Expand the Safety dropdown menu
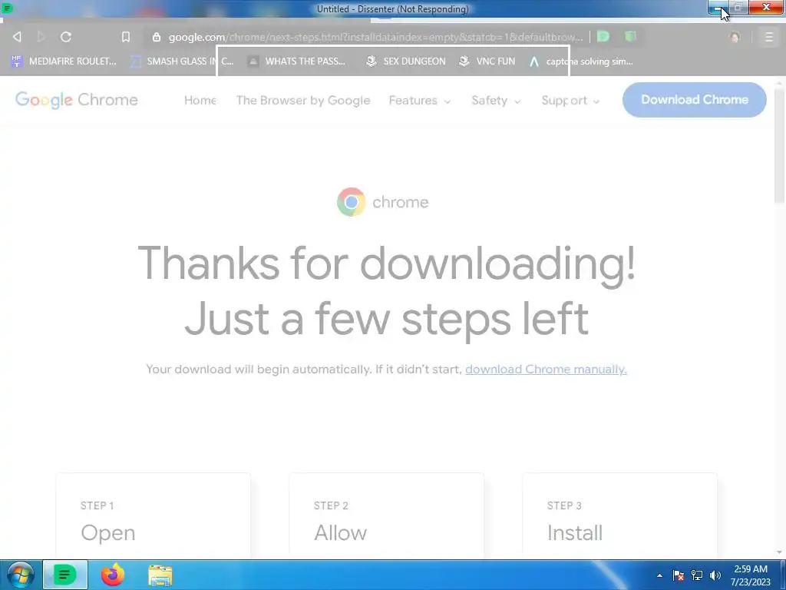Image resolution: width=786 pixels, height=590 pixels. pyautogui.click(x=496, y=101)
